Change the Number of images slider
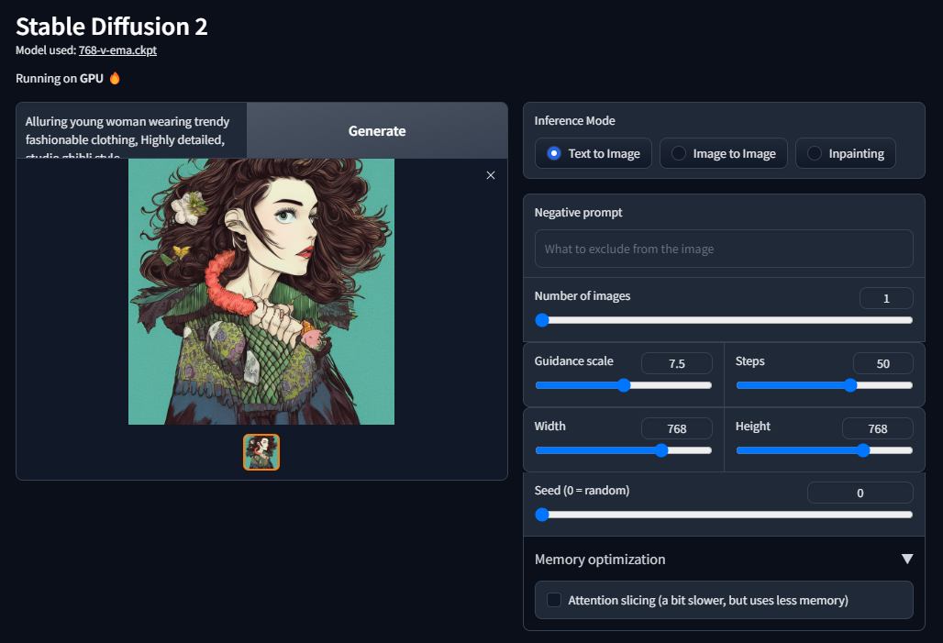This screenshot has height=643, width=943. point(542,320)
